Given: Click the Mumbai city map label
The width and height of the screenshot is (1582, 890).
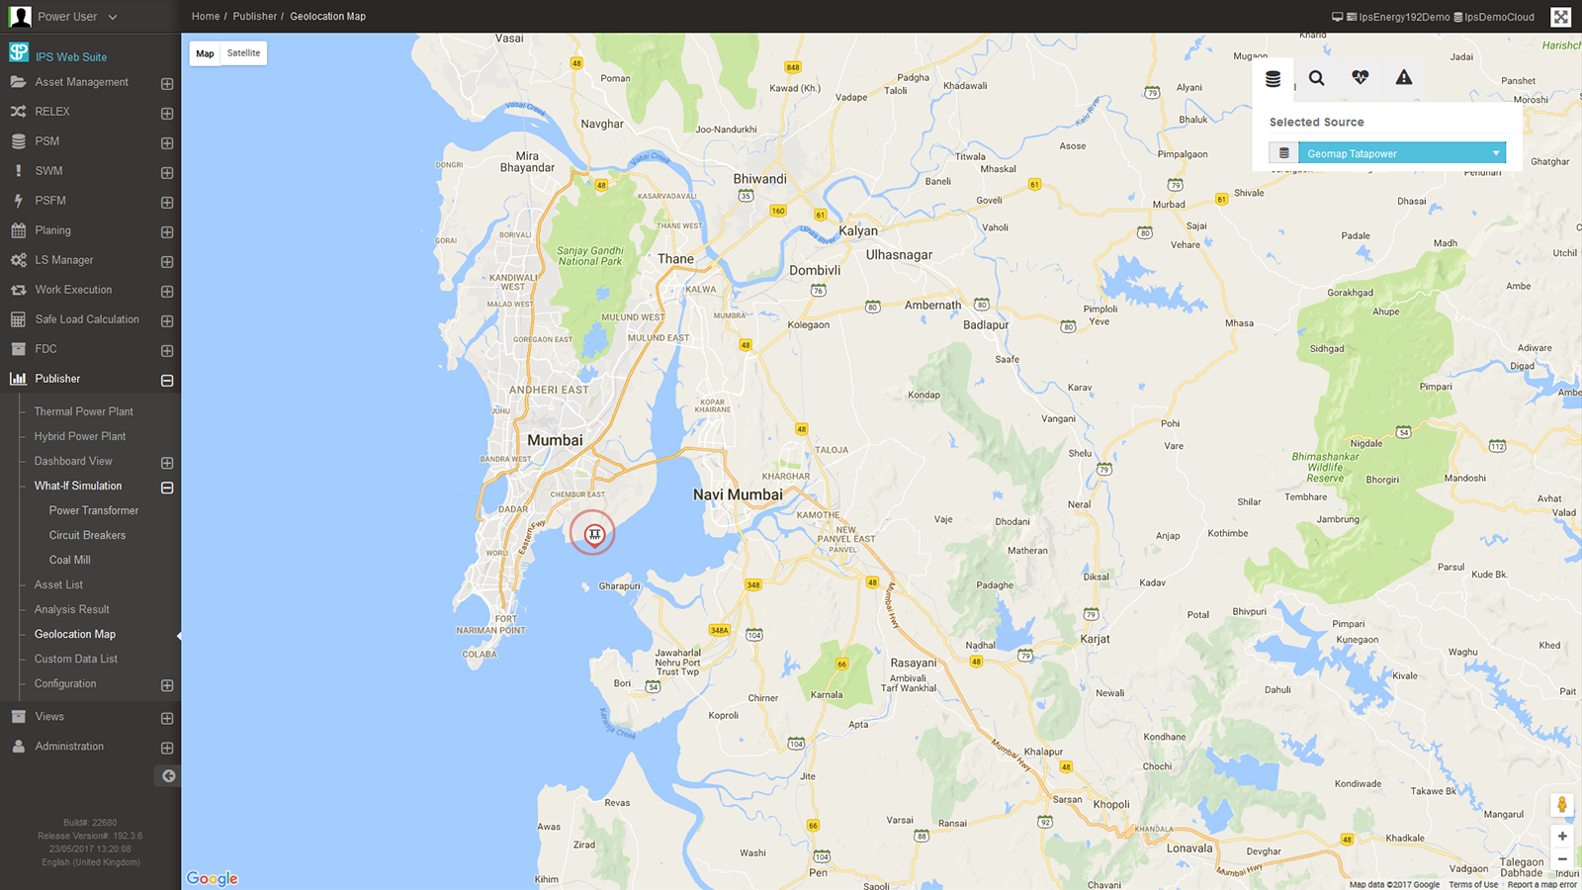Looking at the screenshot, I should pos(555,440).
